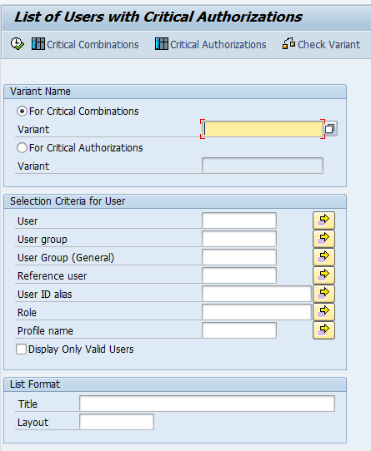Click into the Layout input field
The height and width of the screenshot is (451, 371).
point(117,422)
